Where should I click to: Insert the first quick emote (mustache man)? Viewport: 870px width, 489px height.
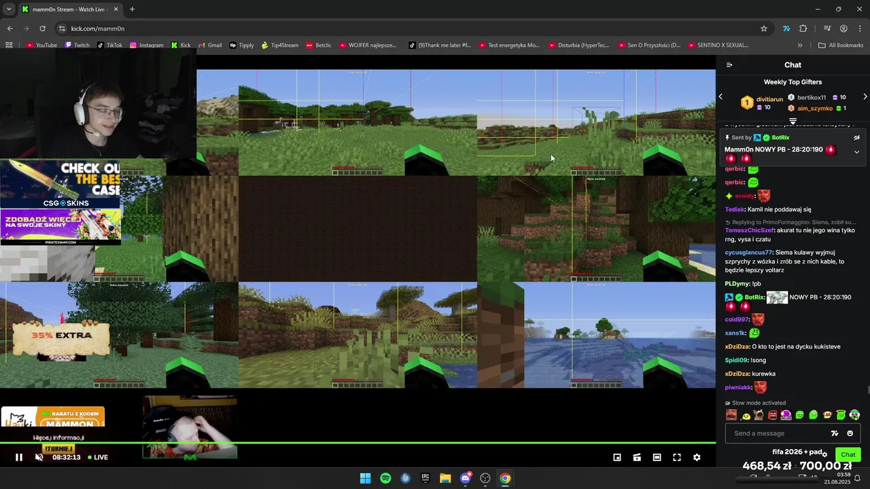[x=731, y=415]
